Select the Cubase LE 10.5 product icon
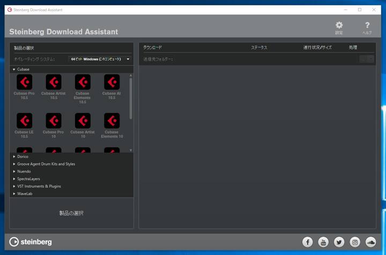 click(x=24, y=121)
